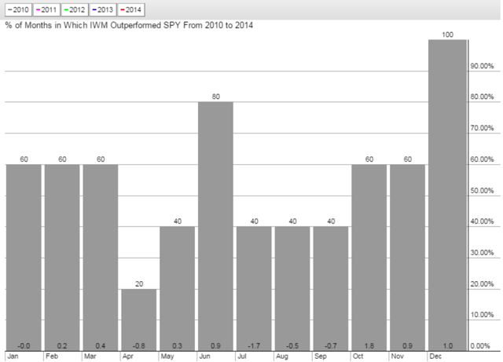The image size is (503, 362).
Task: Click the 90.00% axis label
Action: pyautogui.click(x=482, y=66)
